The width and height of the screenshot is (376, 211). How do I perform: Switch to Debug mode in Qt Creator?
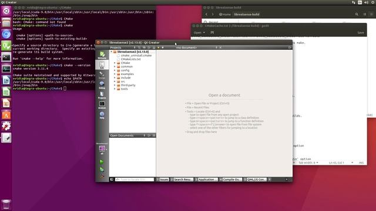pyautogui.click(x=102, y=85)
